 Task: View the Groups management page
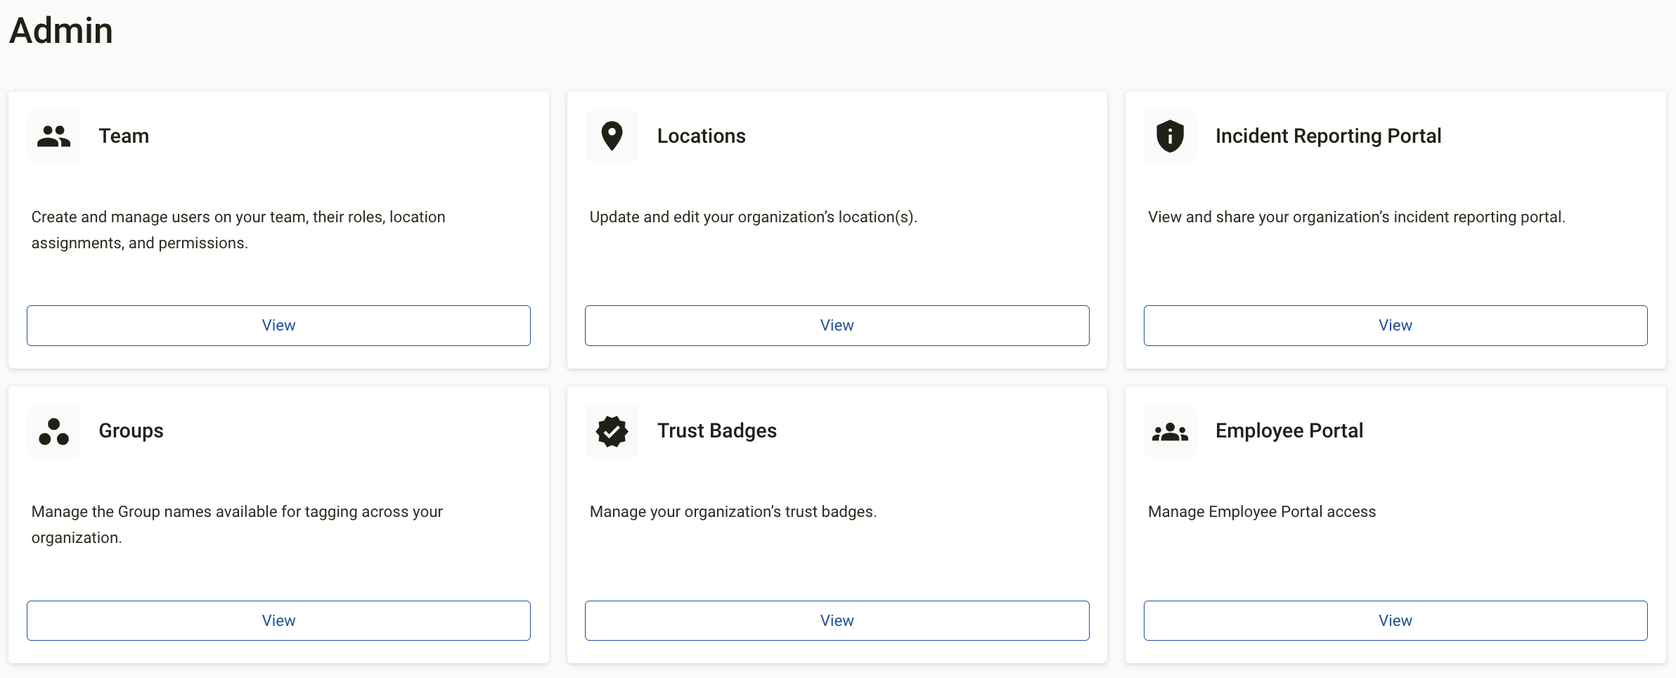(x=278, y=620)
